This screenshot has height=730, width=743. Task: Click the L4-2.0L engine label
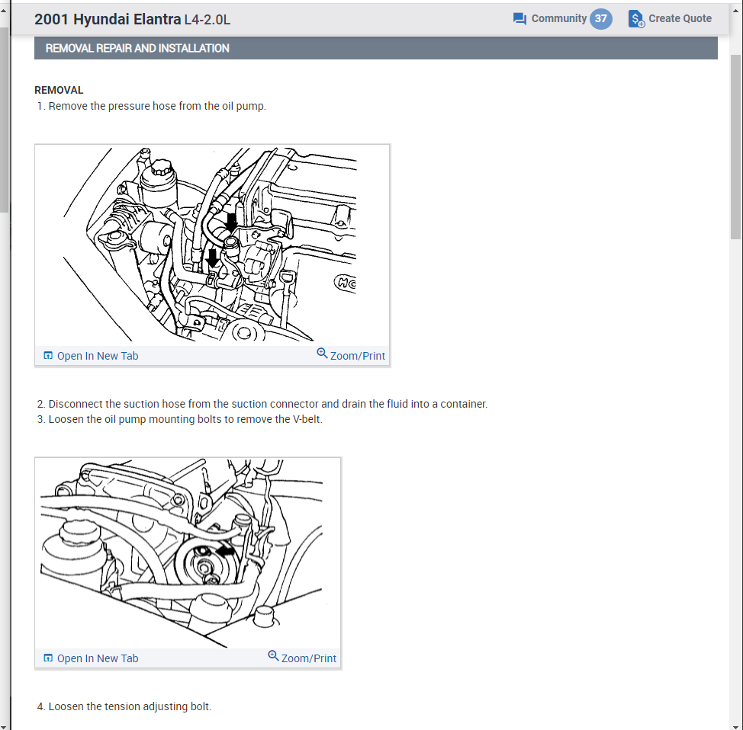[207, 20]
